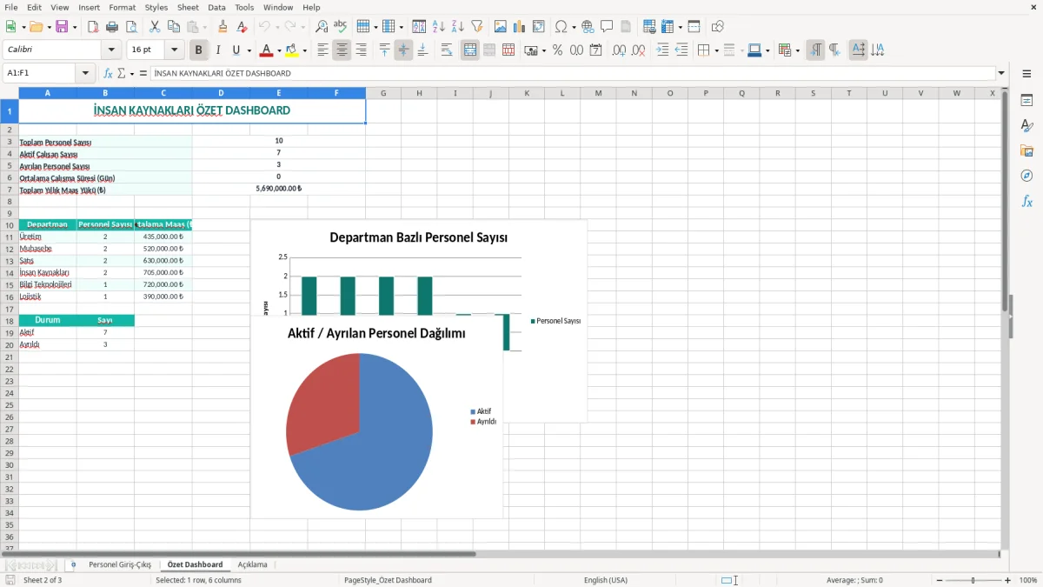Open the Borders dropdown arrow
The width and height of the screenshot is (1043, 587).
[x=716, y=50]
